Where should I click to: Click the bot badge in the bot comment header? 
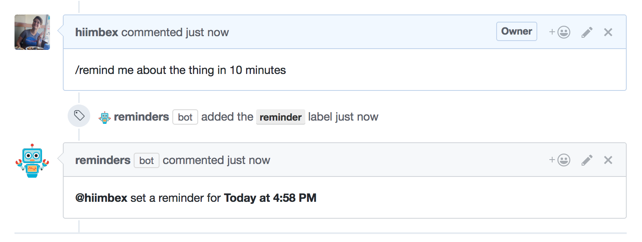pyautogui.click(x=147, y=160)
